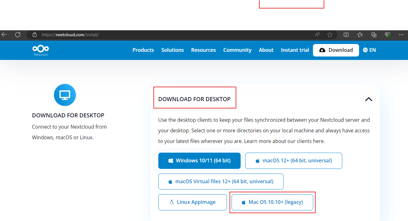Add page to favorites with star icon
The image size is (408, 221).
330,35
